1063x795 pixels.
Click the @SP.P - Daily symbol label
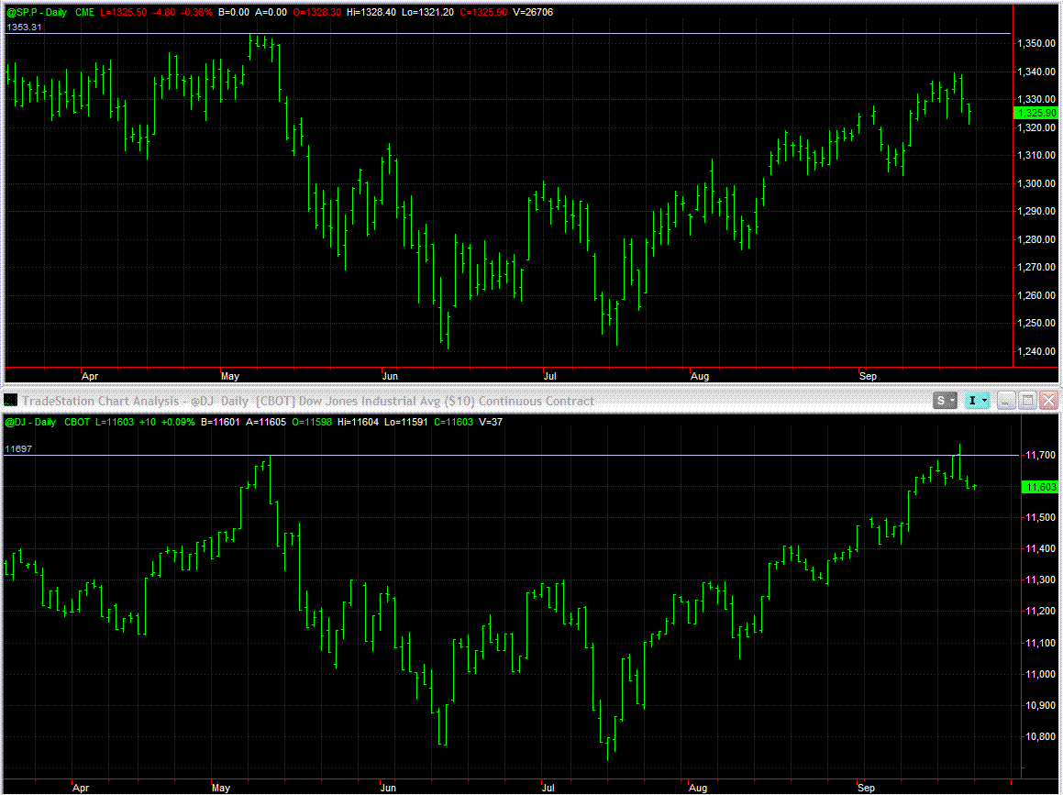[x=37, y=12]
